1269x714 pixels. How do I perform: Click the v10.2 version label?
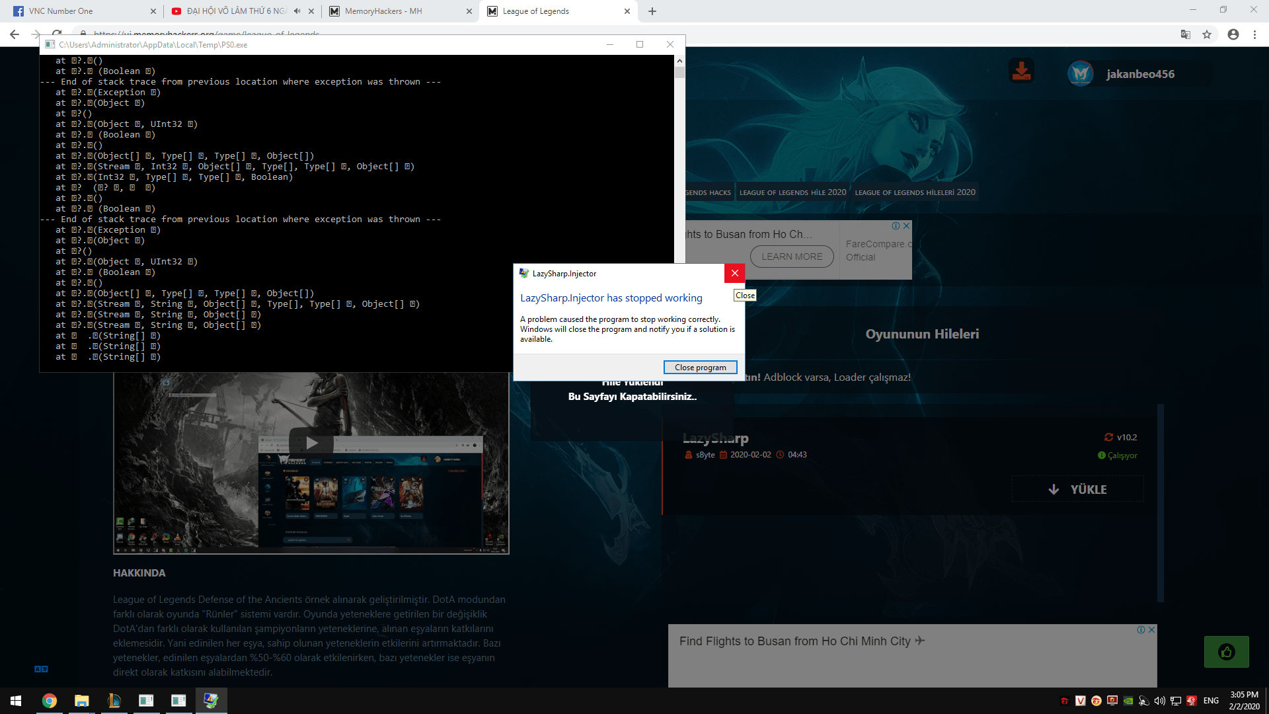click(1127, 438)
